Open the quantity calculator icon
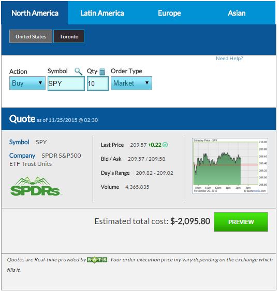The width and height of the screenshot is (279, 293). pos(102,72)
